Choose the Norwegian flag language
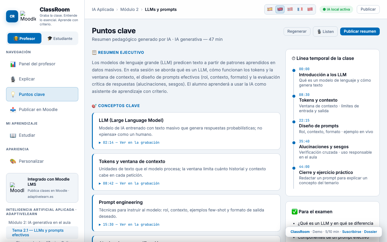Screen dimensions: 387x242 (x=290, y=9)
